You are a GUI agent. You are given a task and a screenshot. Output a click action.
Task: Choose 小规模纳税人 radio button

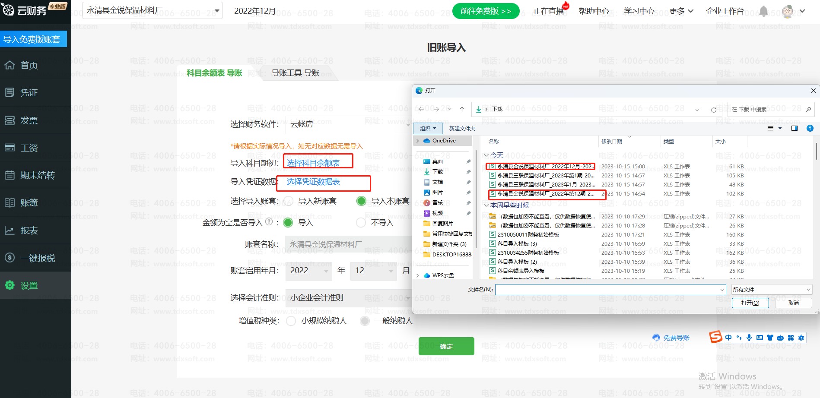pos(291,321)
